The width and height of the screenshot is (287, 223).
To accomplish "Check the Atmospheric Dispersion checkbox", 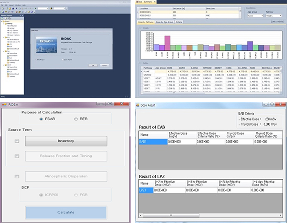I will click(x=17, y=177).
